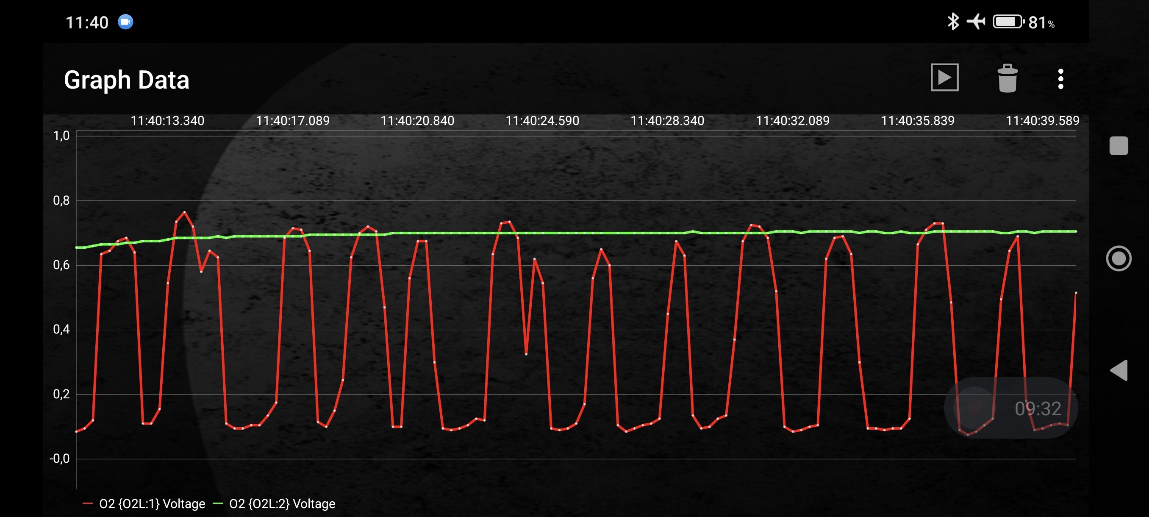Tap the 11:40:17.089 time axis label
Screen dimensions: 1149x517
(x=293, y=120)
